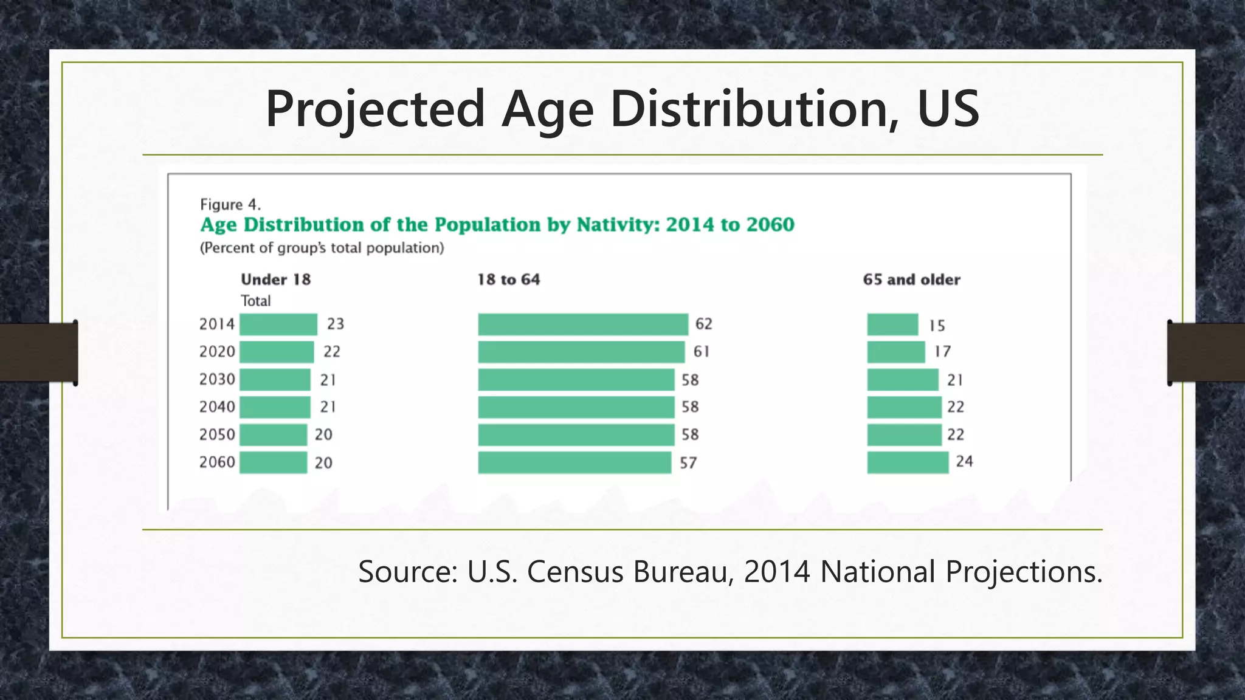Click the 'Under 18' column header

click(275, 280)
